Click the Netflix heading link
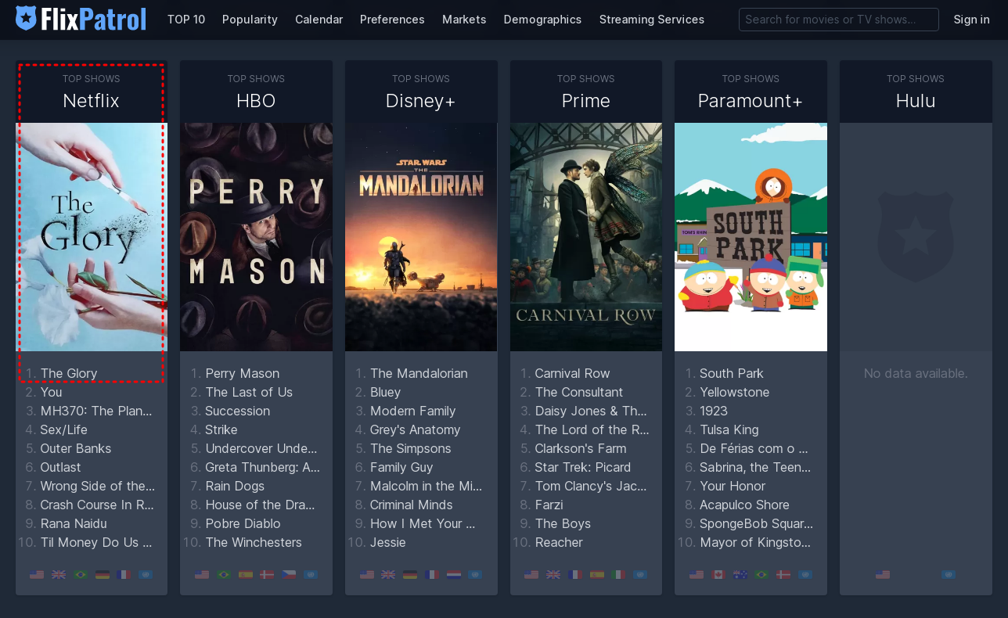The width and height of the screenshot is (1008, 618). click(x=92, y=101)
